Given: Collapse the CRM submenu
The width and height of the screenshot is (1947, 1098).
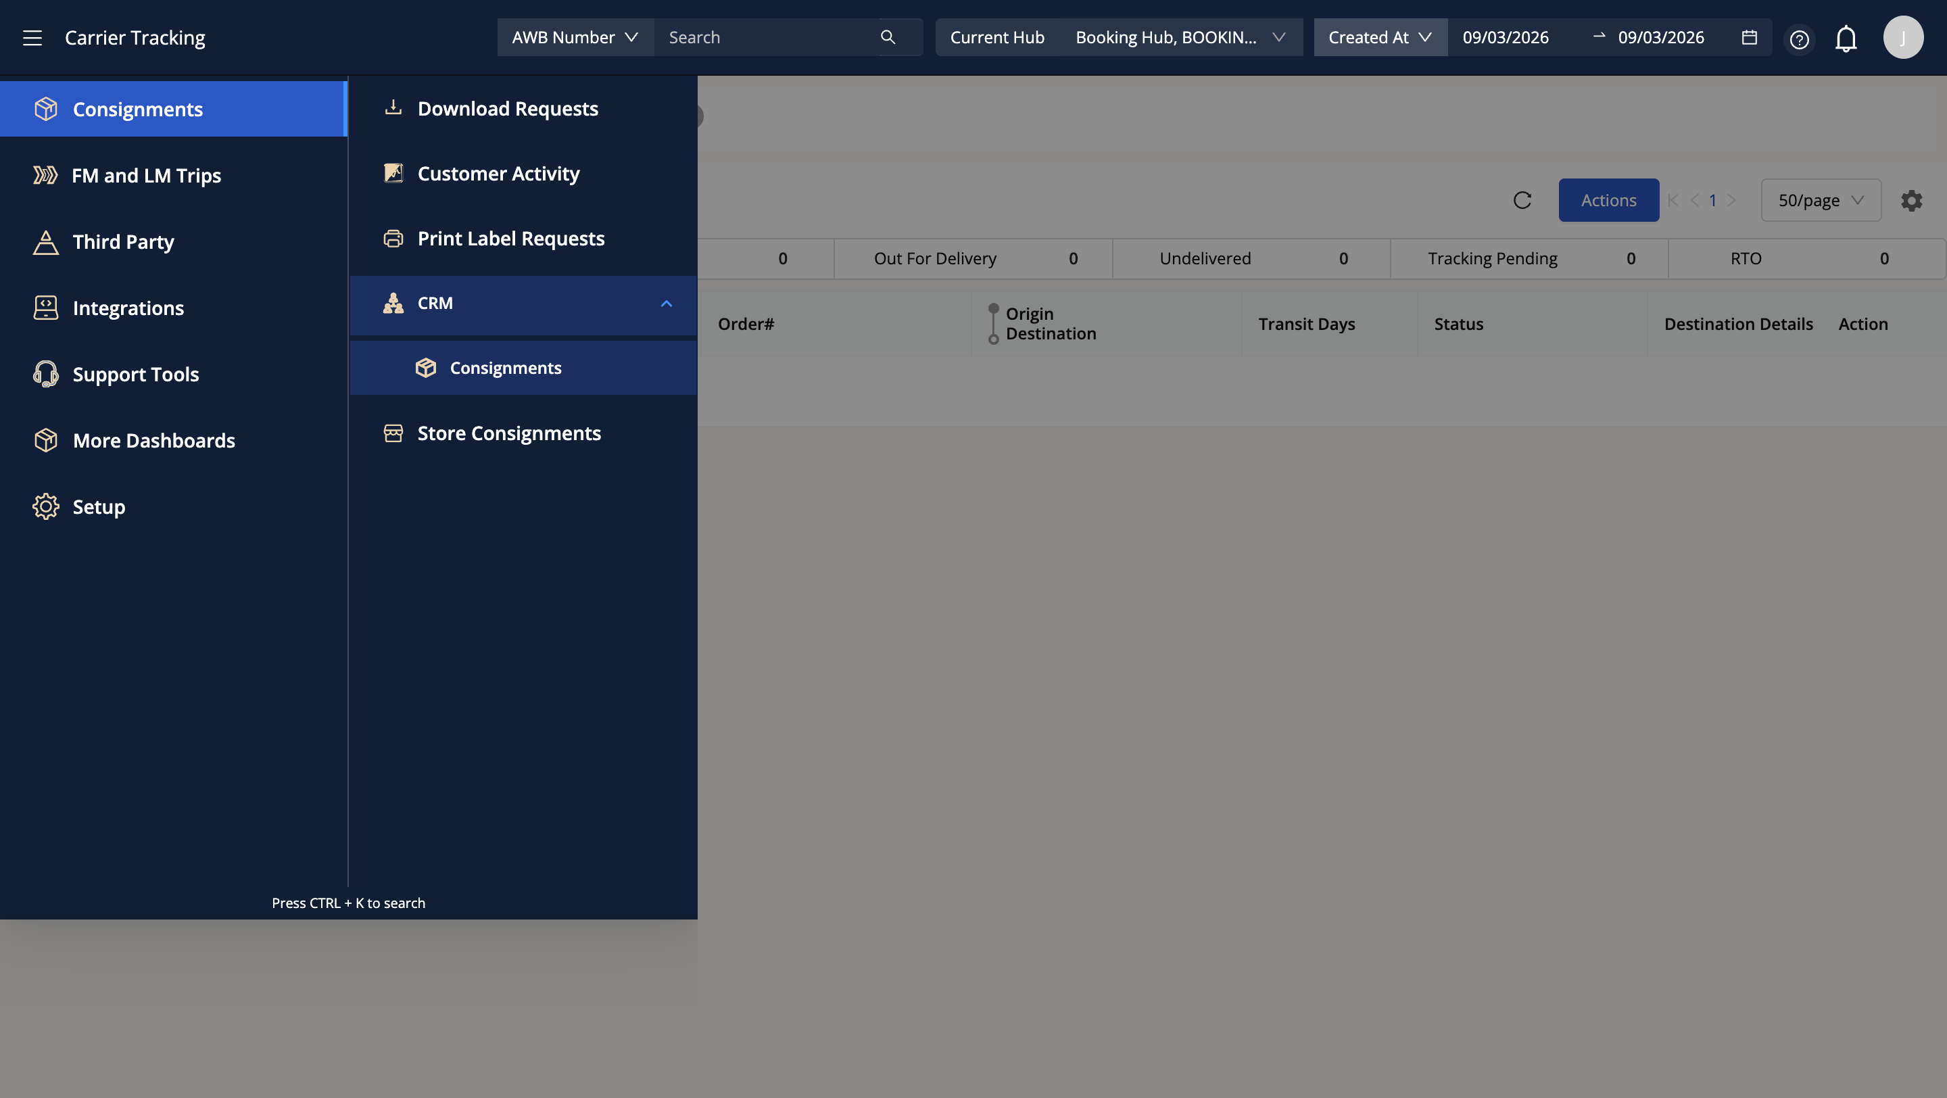Looking at the screenshot, I should tap(666, 304).
